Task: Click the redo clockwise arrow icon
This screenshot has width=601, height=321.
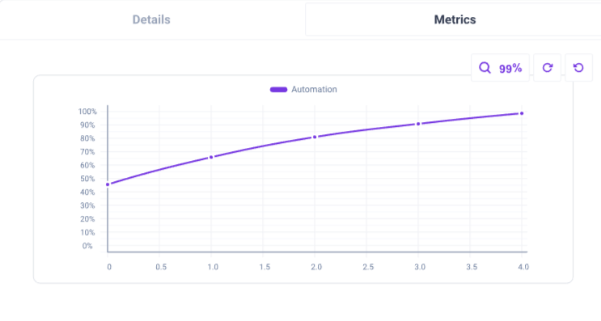Action: (x=548, y=68)
